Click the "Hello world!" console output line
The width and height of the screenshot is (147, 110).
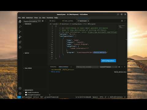click(55, 72)
